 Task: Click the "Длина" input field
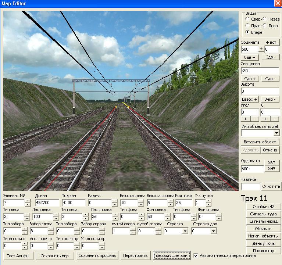pyautogui.click(x=47, y=203)
